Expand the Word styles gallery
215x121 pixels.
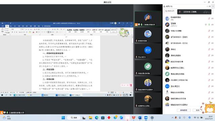coord(117,32)
